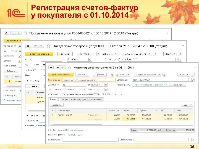This screenshot has width=199, height=149.
Task: Click Провести in Корректировка window
Action: click(x=100, y=75)
